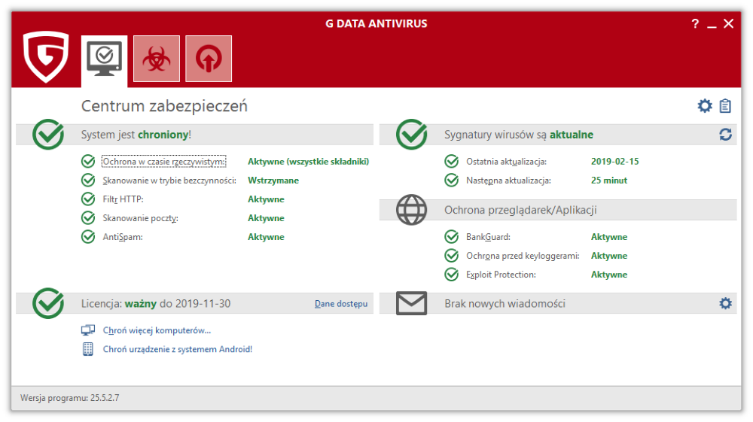Refresh virus signatures with the reload icon
This screenshot has width=753, height=422.
pos(726,135)
